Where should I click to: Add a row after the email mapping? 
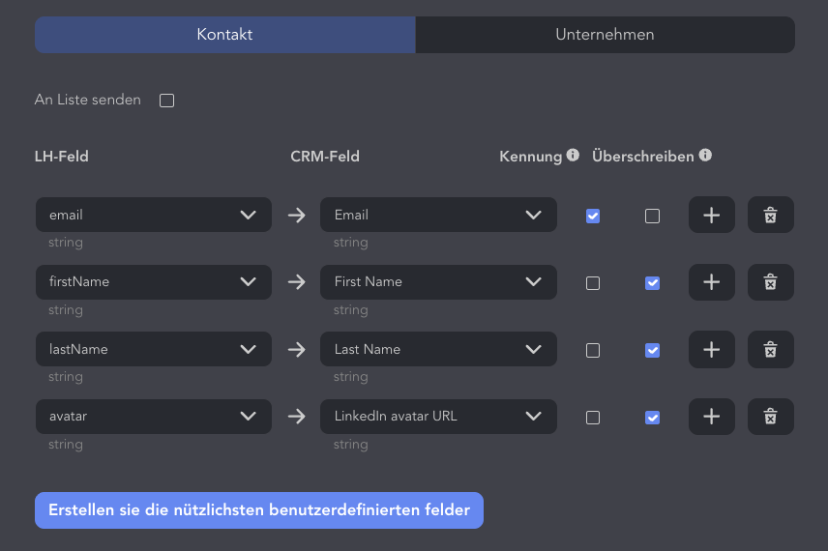[x=711, y=215]
